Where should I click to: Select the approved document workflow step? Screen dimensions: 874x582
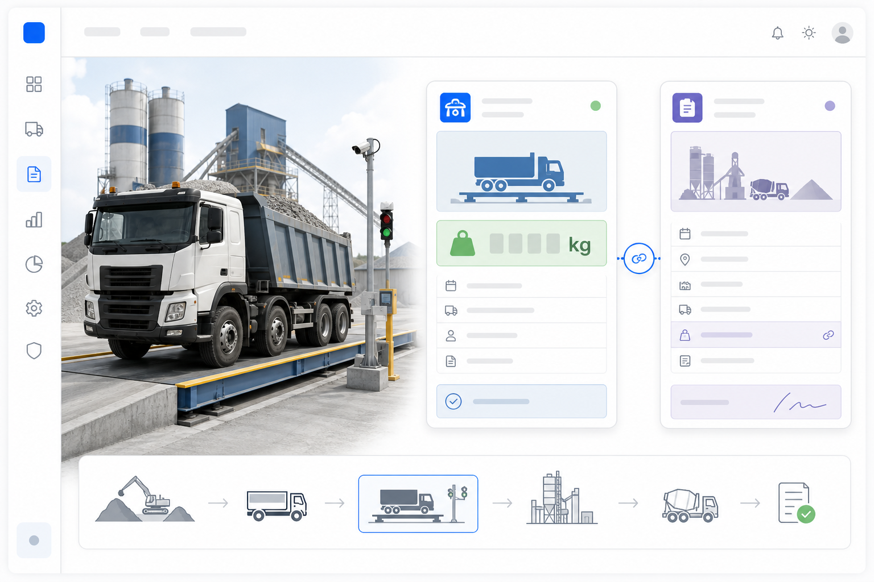[x=797, y=503]
